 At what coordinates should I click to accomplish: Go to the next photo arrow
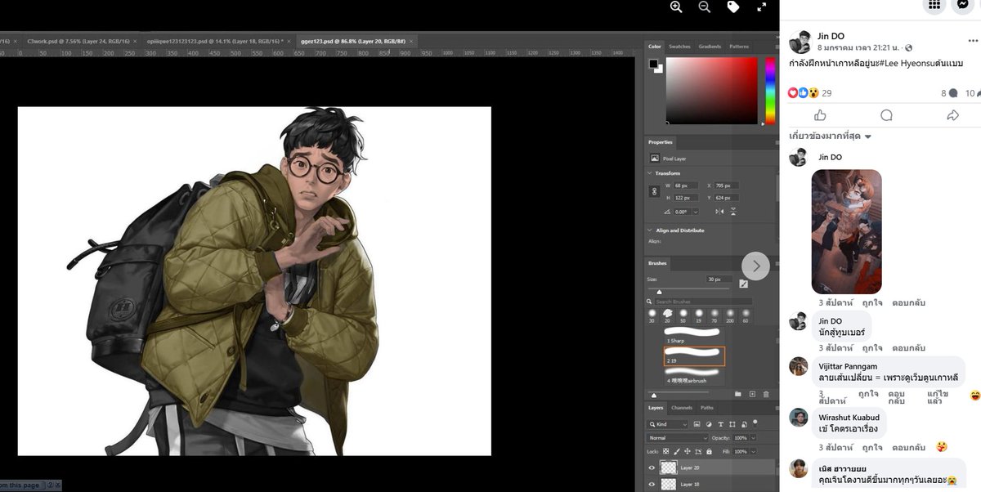755,266
